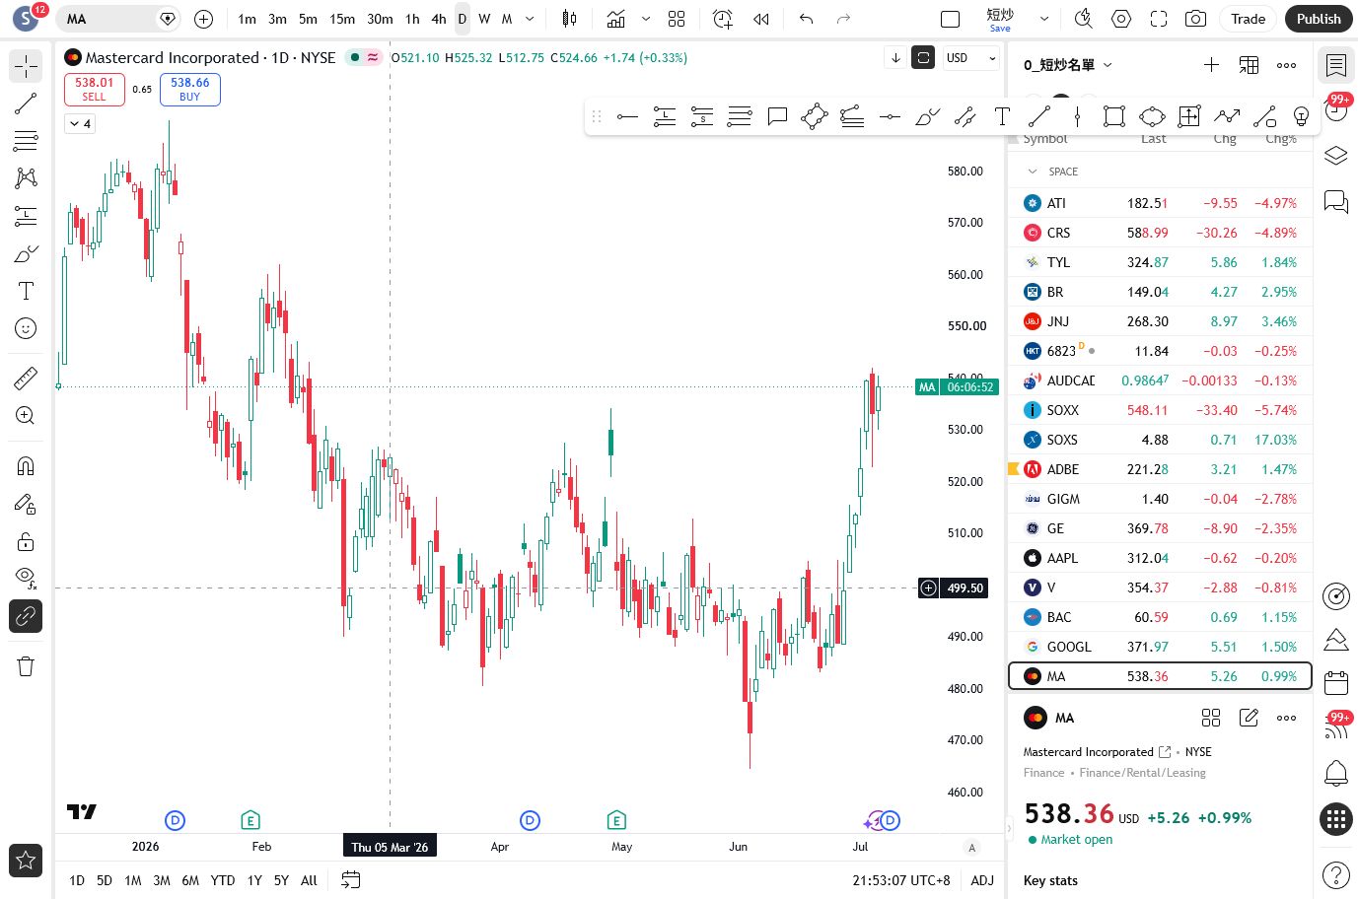Open the forecasting and measurement tools
This screenshot has height=899, width=1358.
click(26, 216)
